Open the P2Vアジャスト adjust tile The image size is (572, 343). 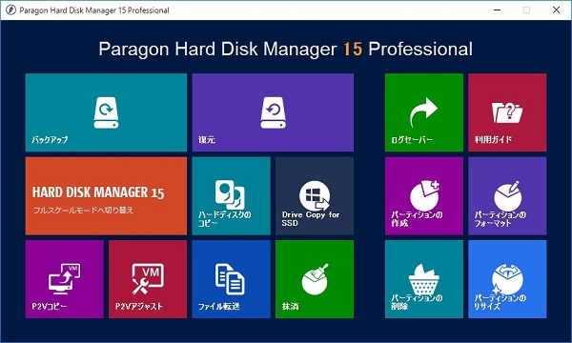pyautogui.click(x=148, y=279)
